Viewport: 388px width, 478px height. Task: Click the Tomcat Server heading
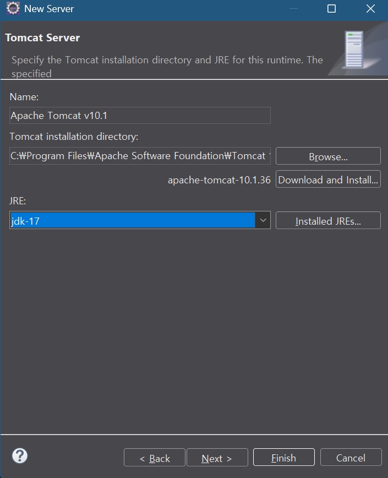coord(42,38)
